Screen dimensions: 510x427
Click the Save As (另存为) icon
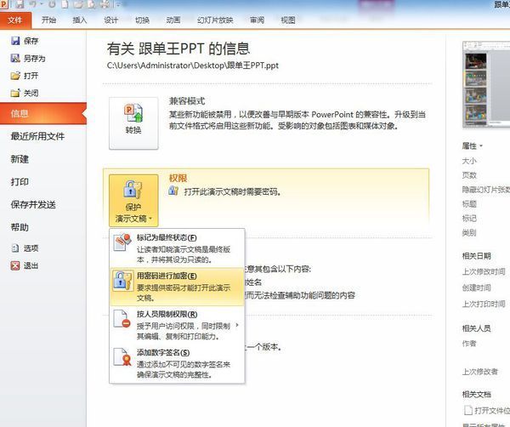[x=15, y=58]
